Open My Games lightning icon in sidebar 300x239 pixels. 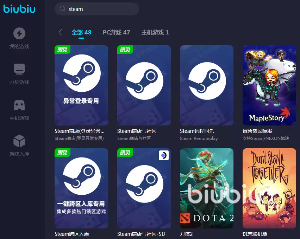(x=19, y=33)
